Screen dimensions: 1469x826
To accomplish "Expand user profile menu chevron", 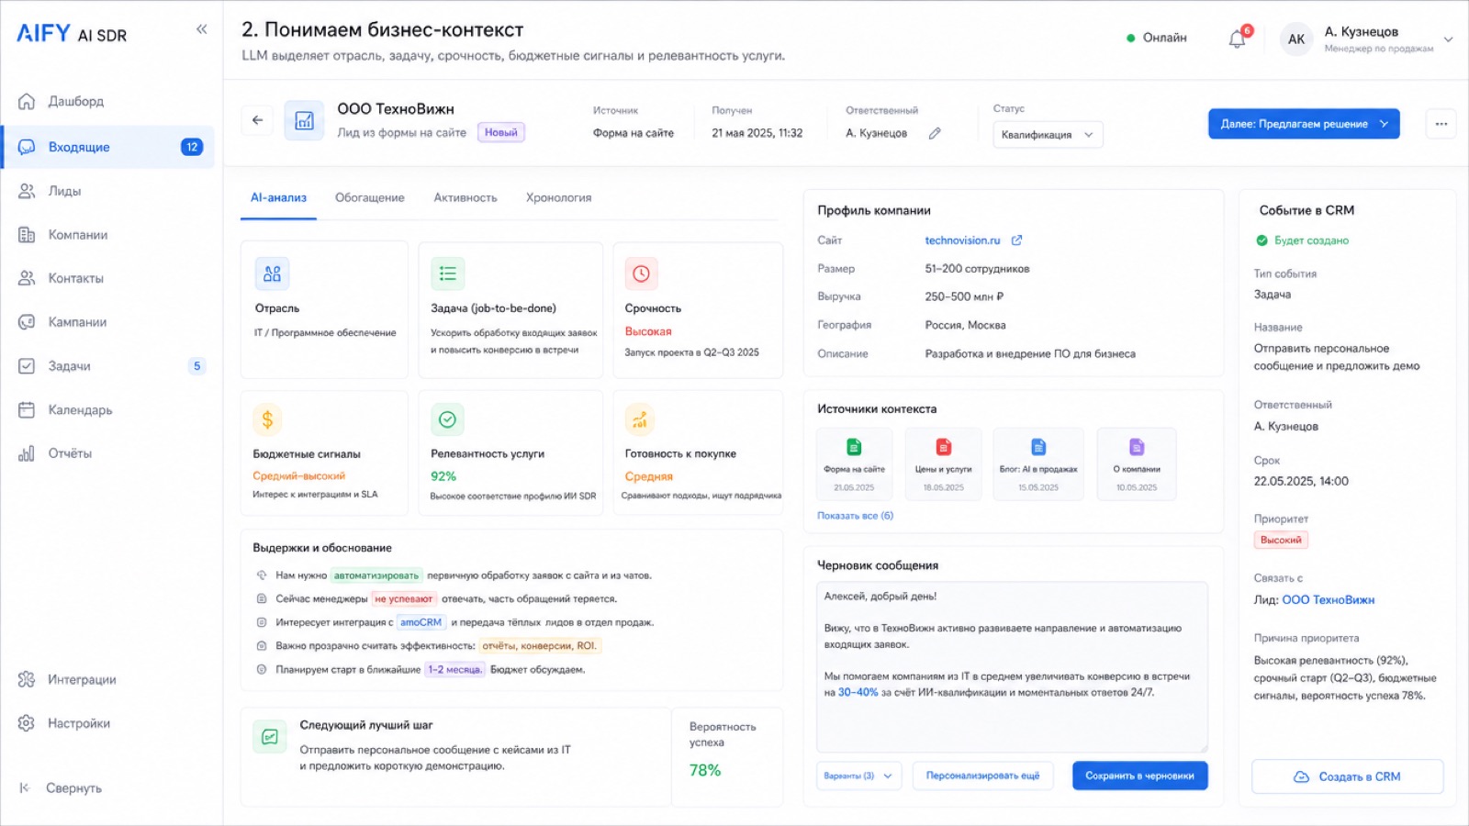I will pos(1449,39).
